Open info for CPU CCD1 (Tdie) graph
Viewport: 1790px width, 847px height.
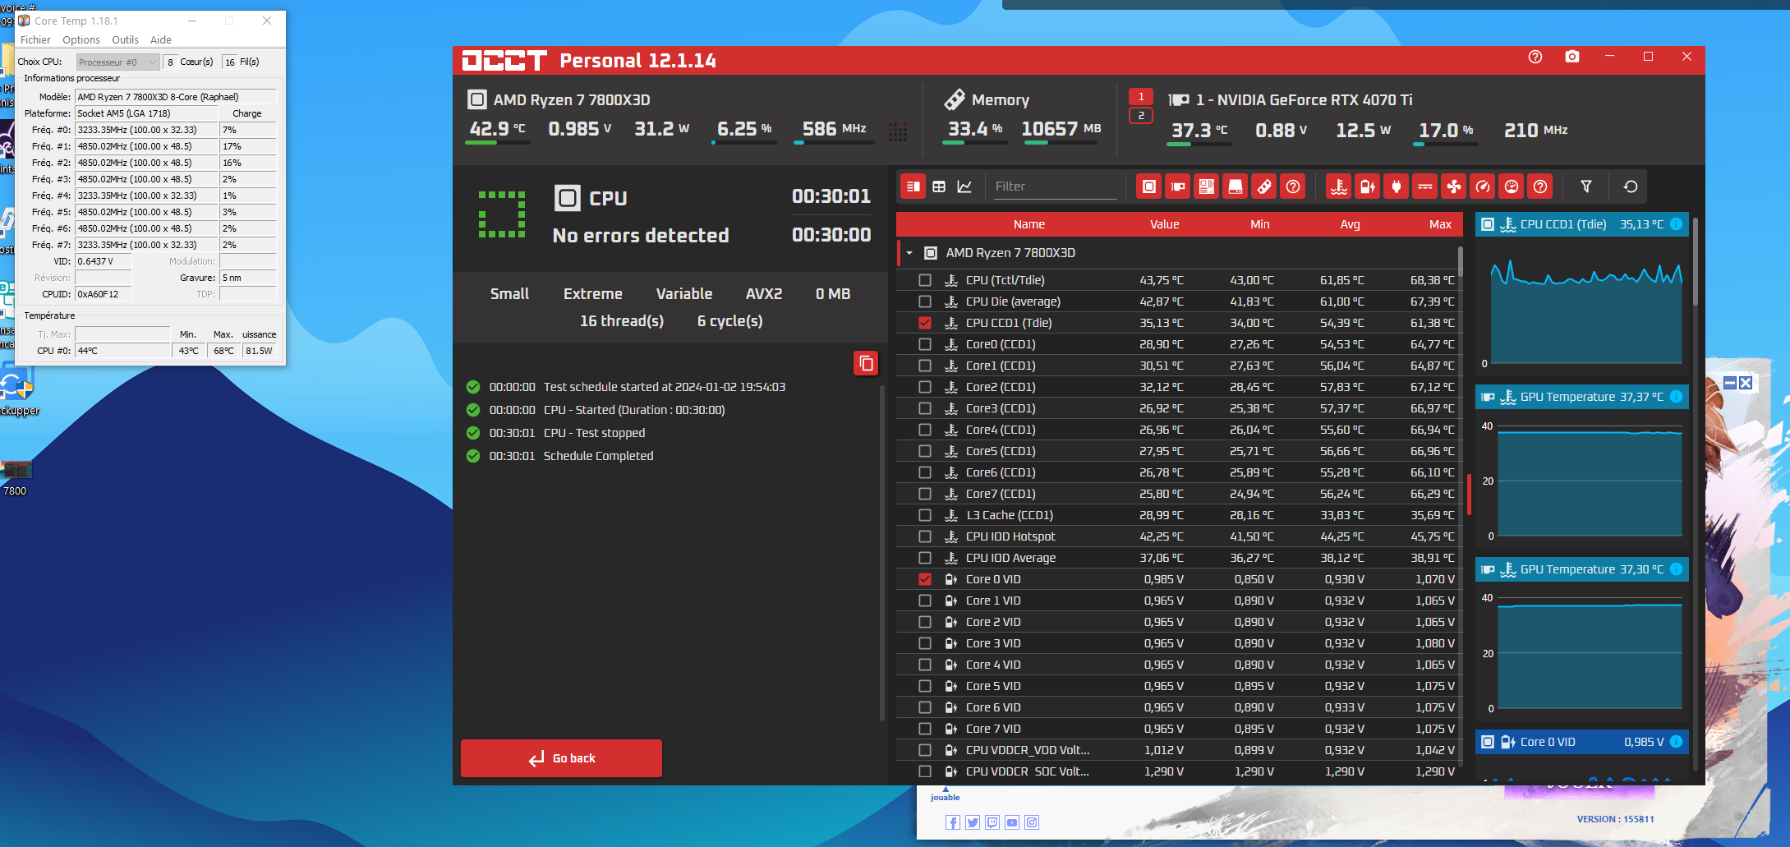coord(1676,224)
